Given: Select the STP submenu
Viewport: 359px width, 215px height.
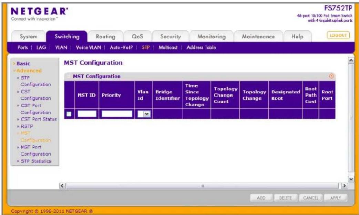Looking at the screenshot, I should point(146,48).
